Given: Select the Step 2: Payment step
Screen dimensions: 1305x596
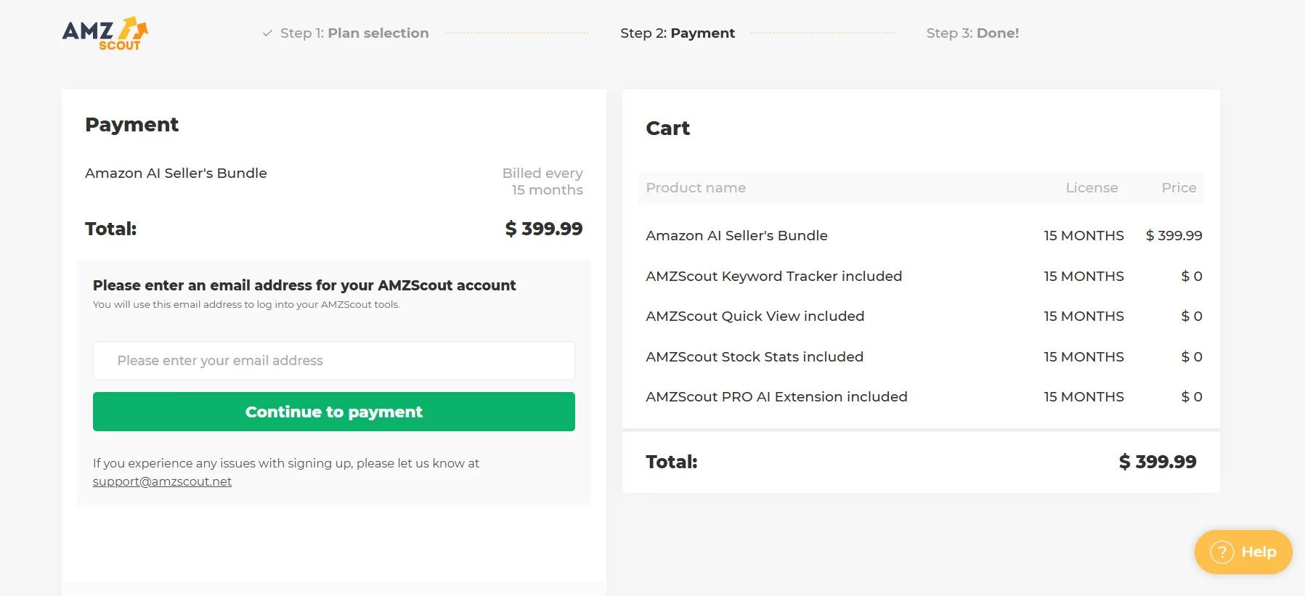Looking at the screenshot, I should click(678, 33).
